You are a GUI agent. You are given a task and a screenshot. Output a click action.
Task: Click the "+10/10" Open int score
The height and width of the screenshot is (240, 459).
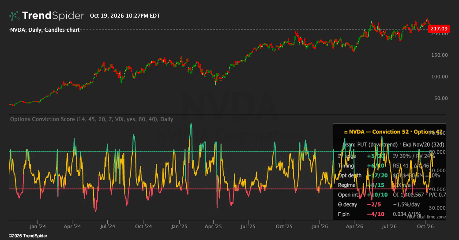(377, 195)
